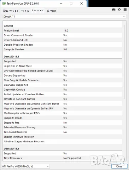Viewport: 129px width, 170px height.
Task: Select Multisamples with bound RTVs row
Action: [x=63, y=113]
